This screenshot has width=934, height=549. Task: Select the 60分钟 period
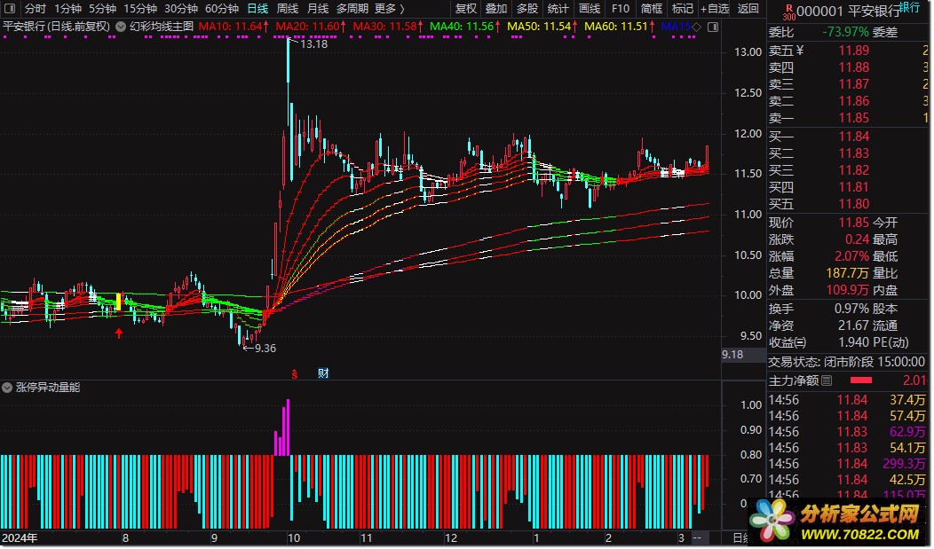pos(222,8)
